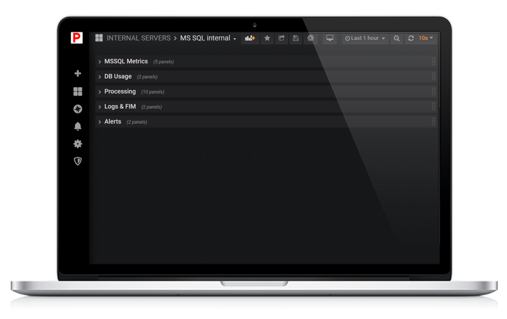Open Configuration gear in sidebar
507x319 pixels.
point(78,144)
